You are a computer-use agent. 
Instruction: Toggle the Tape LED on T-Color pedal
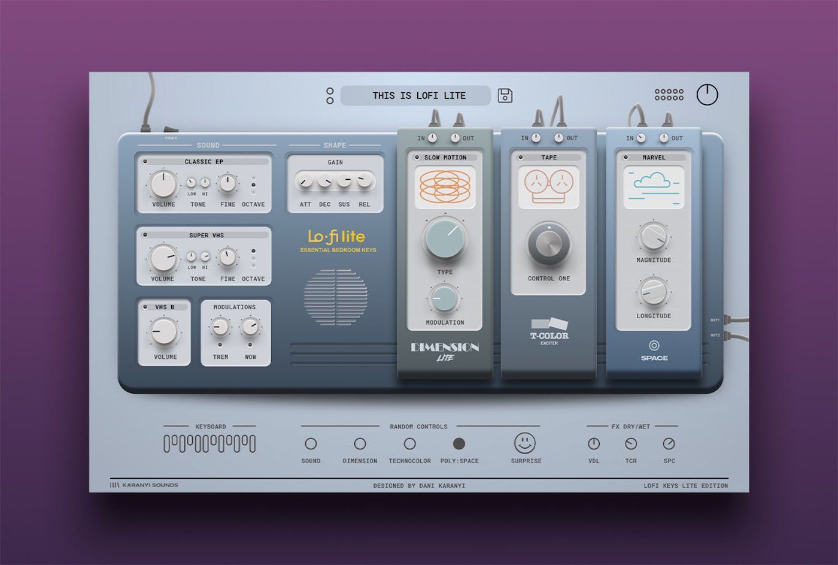point(521,158)
